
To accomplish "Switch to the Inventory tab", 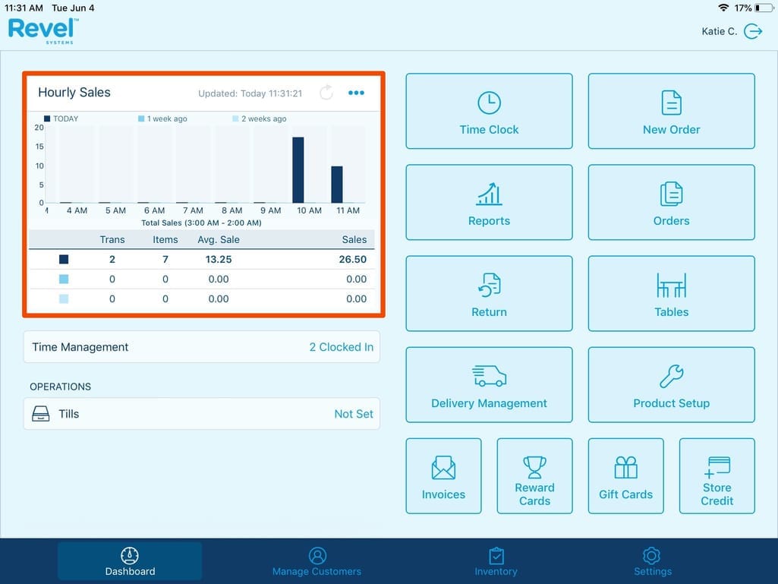I will tap(496, 562).
